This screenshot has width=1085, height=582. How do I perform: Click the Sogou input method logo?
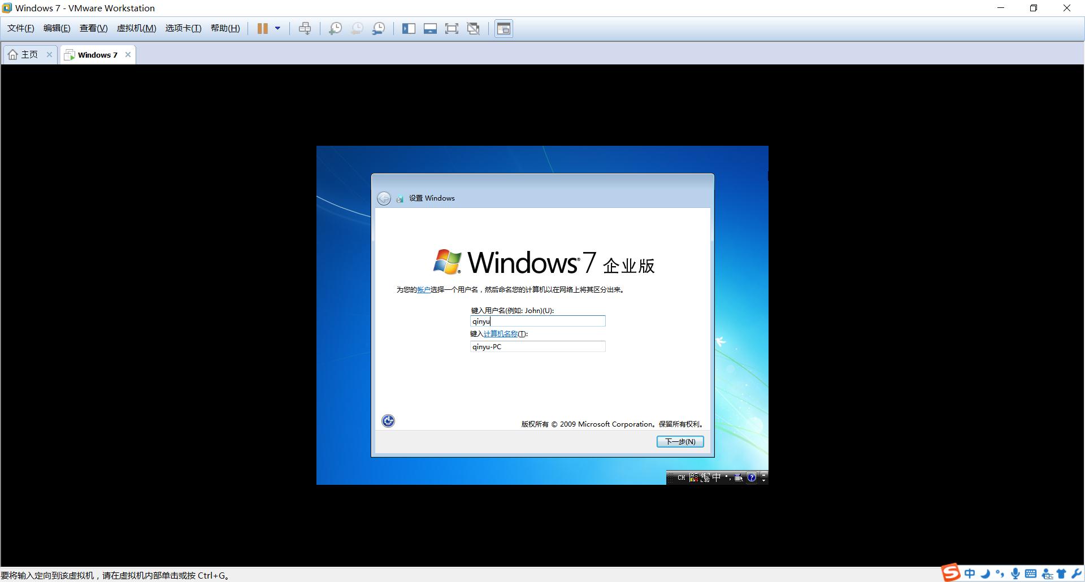(951, 572)
